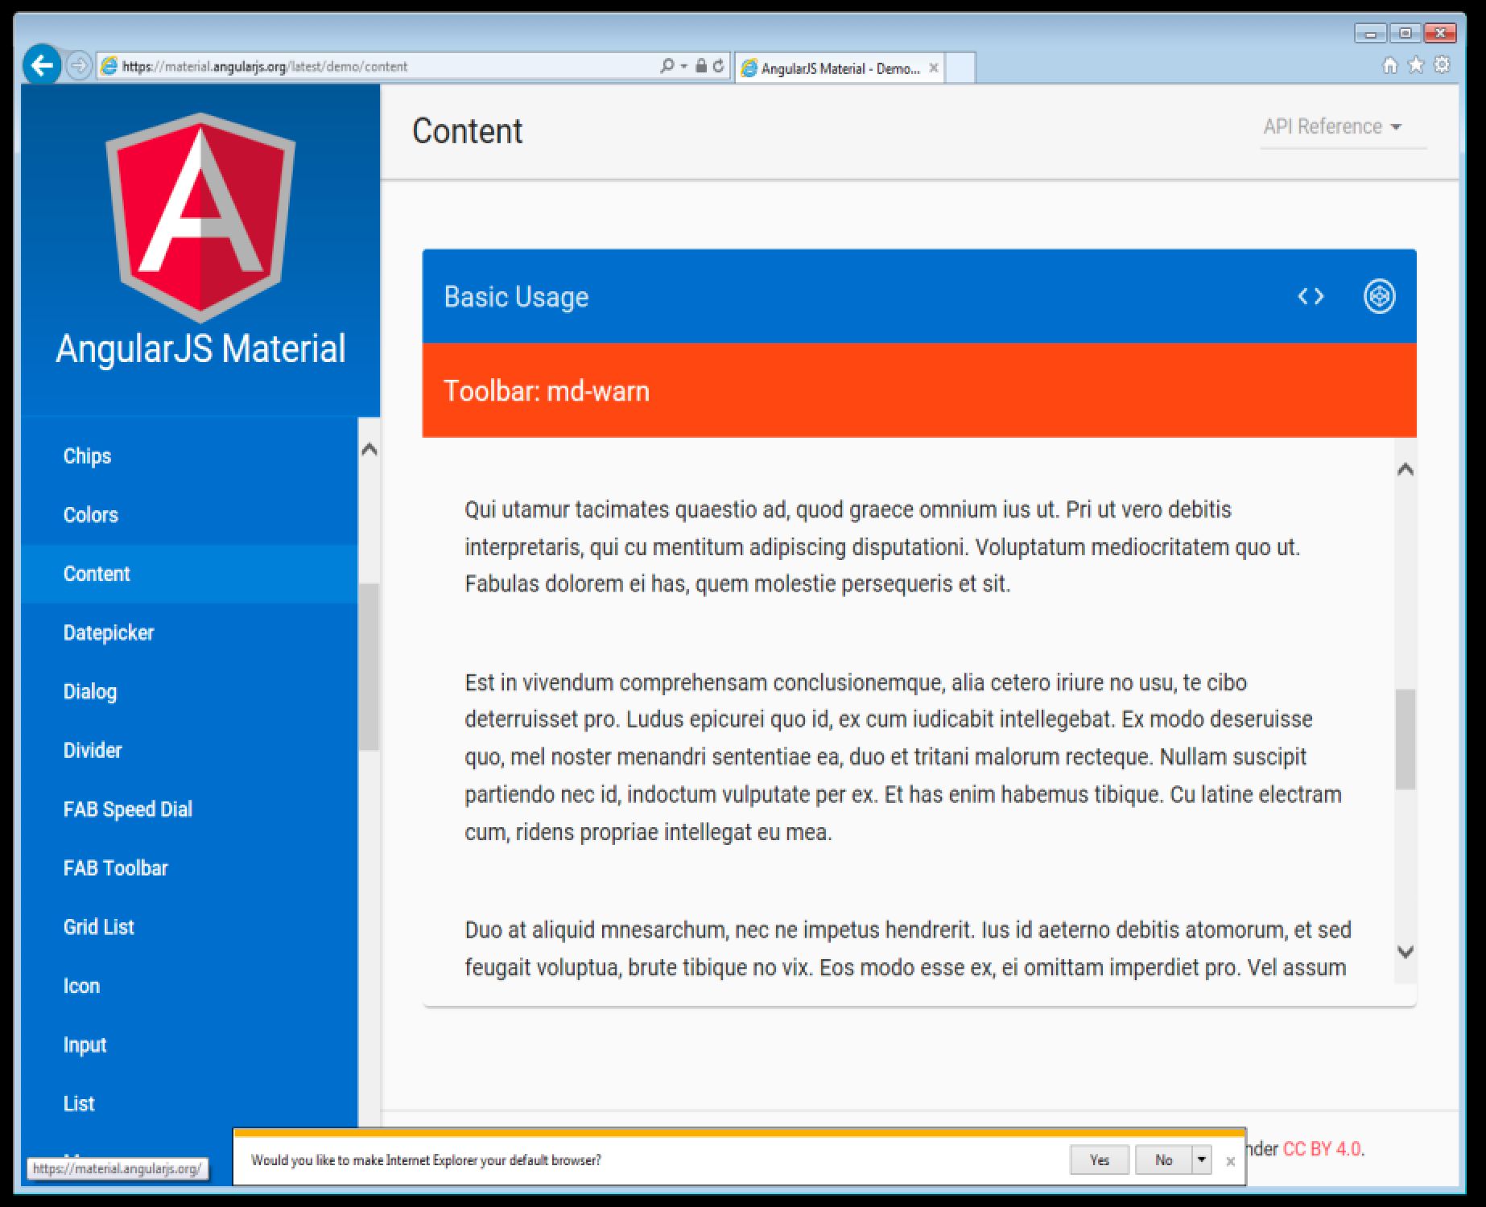The image size is (1486, 1207).
Task: Maximize the Internet Explorer window
Action: click(x=1405, y=34)
